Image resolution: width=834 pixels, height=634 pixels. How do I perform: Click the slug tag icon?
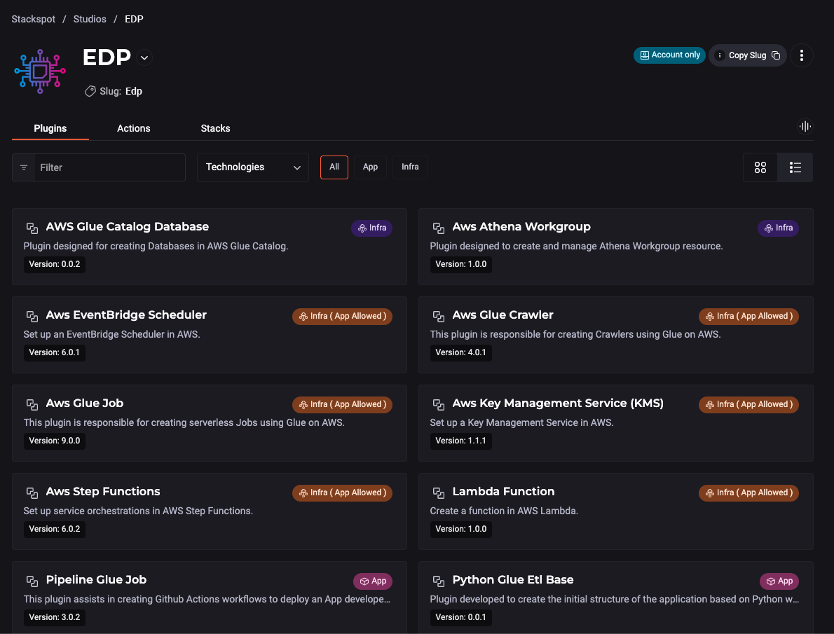click(90, 92)
